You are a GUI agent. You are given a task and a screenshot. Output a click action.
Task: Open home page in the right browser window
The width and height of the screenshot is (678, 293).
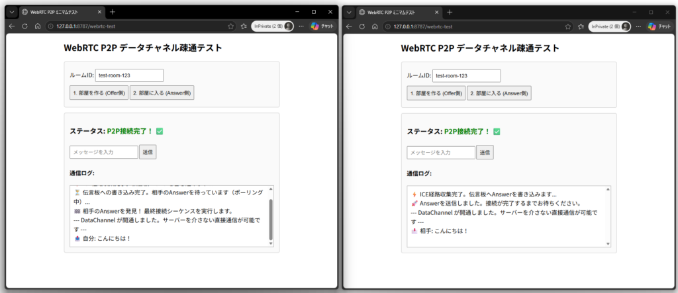375,26
